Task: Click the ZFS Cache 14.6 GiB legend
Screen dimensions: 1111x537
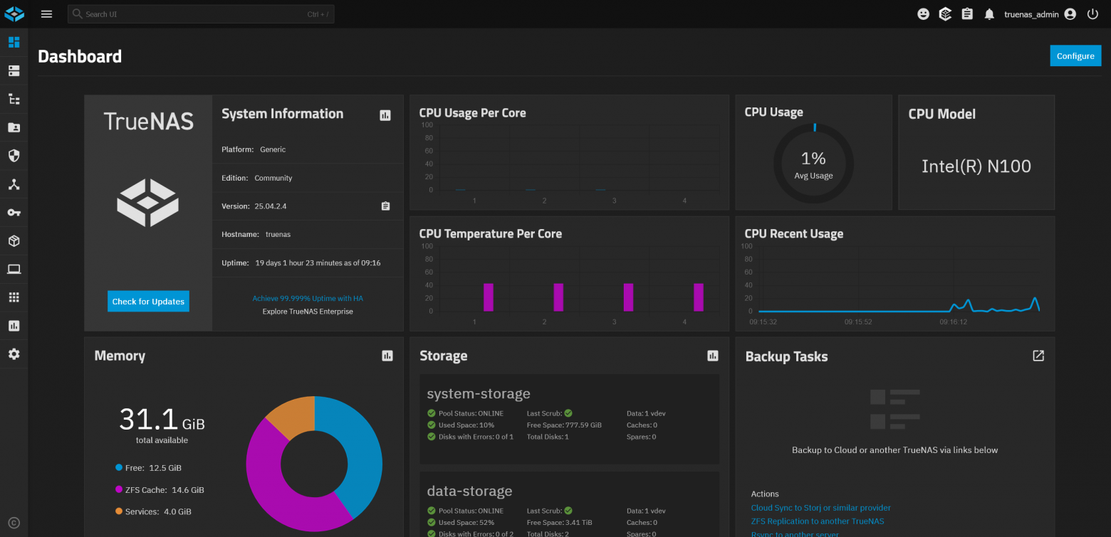Action: pyautogui.click(x=160, y=490)
